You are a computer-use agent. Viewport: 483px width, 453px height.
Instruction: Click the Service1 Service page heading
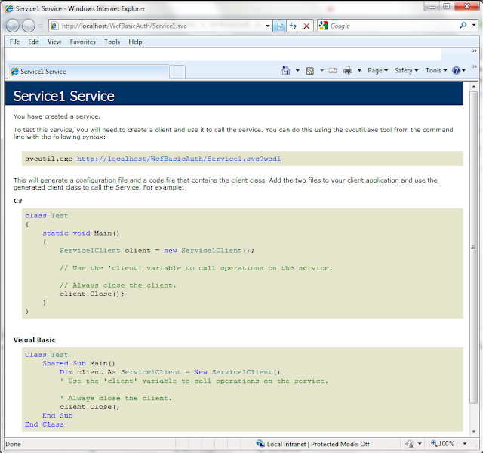coord(63,96)
